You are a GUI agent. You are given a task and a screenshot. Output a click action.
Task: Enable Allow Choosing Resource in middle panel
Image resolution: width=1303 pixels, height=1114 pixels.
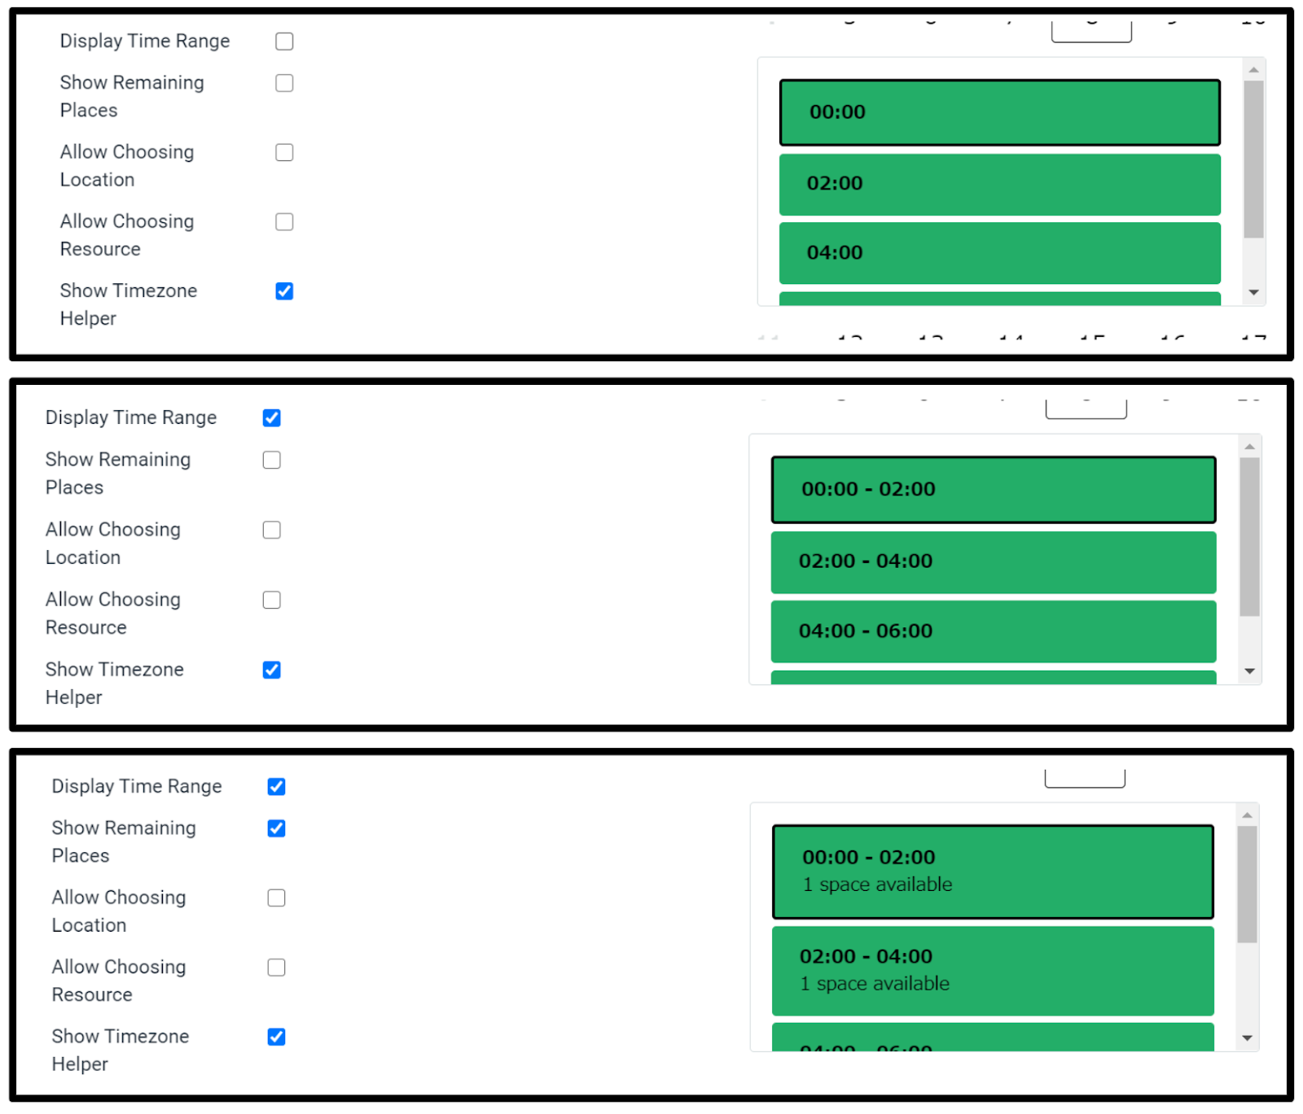(x=272, y=600)
